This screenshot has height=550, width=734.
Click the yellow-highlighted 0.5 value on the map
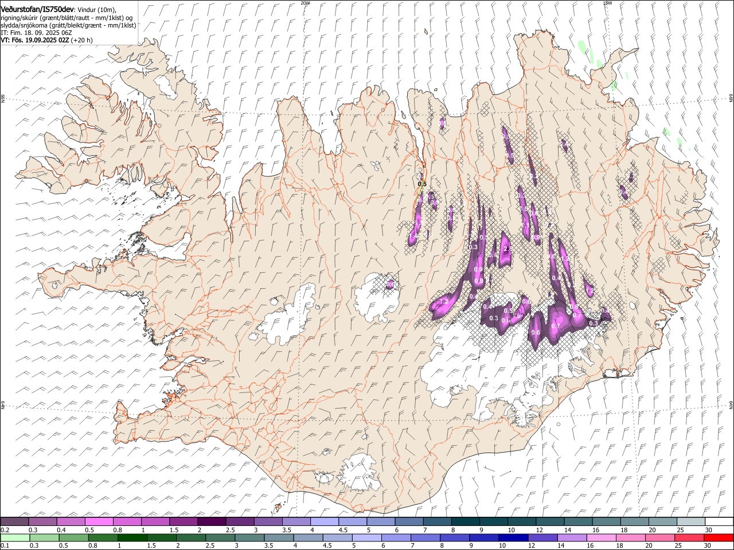point(422,184)
